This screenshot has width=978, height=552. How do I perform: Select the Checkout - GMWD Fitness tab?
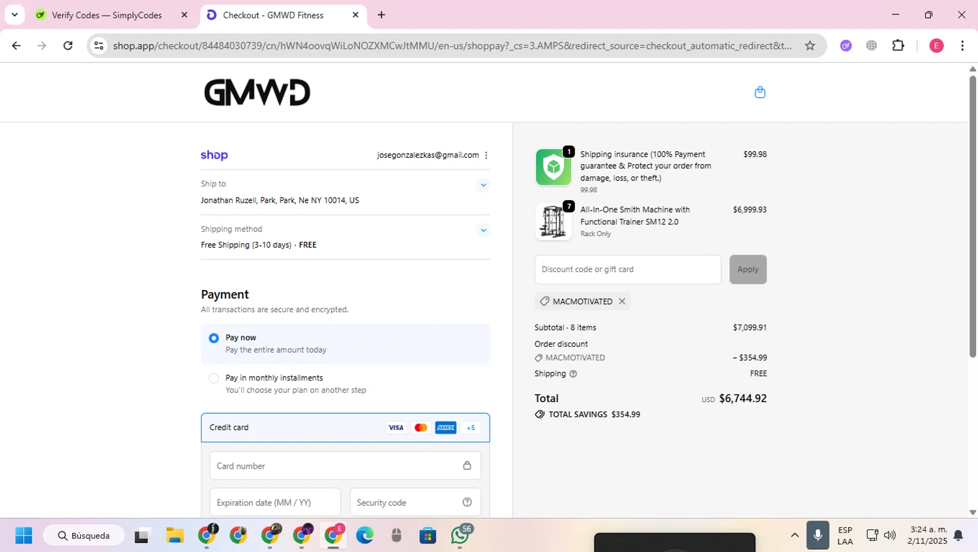click(x=273, y=15)
